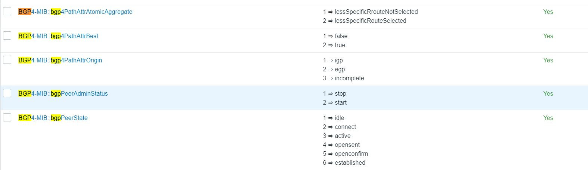
Task: Click the '2 ⇒ true' mapping entry
Action: click(334, 45)
